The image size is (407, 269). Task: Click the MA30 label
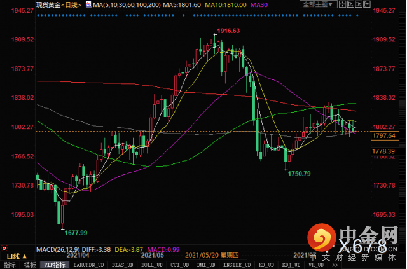point(259,4)
